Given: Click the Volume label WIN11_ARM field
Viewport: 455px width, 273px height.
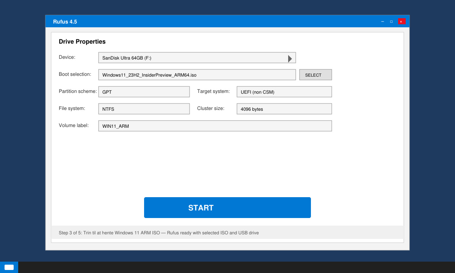Looking at the screenshot, I should [x=215, y=126].
